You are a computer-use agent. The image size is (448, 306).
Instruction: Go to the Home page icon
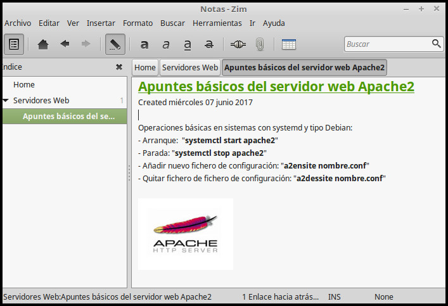(43, 44)
